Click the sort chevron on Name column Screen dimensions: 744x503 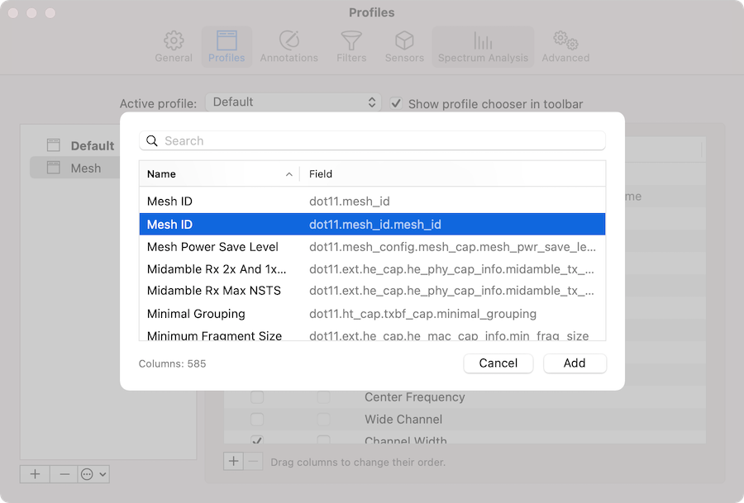289,174
